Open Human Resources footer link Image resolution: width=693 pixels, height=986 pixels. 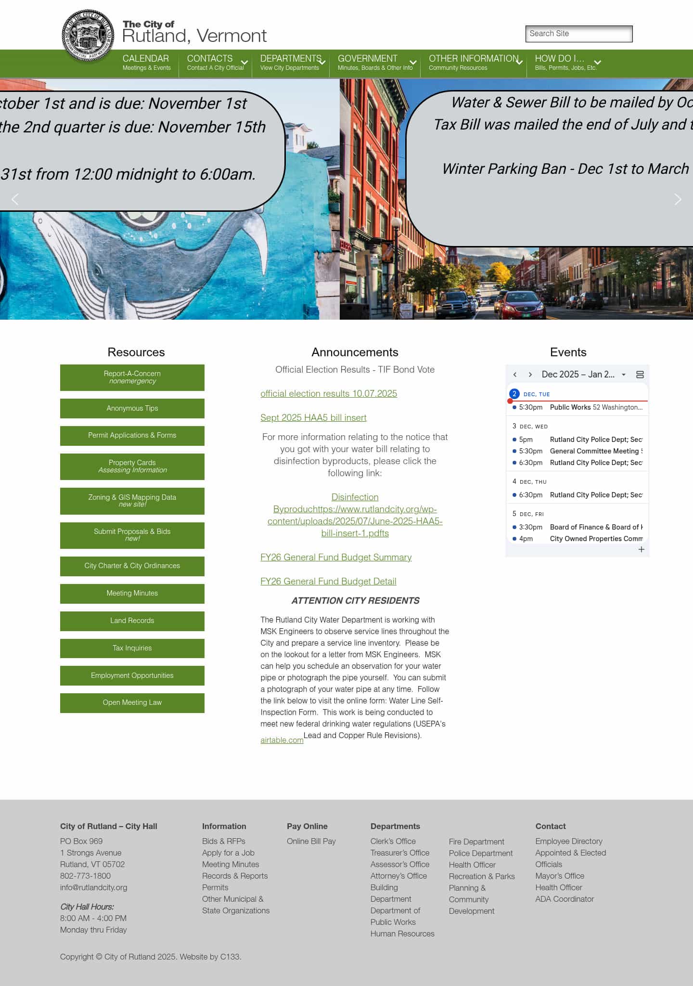point(402,934)
